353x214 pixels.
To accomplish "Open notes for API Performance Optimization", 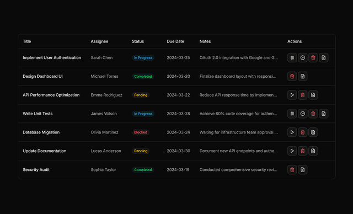I will click(x=313, y=95).
